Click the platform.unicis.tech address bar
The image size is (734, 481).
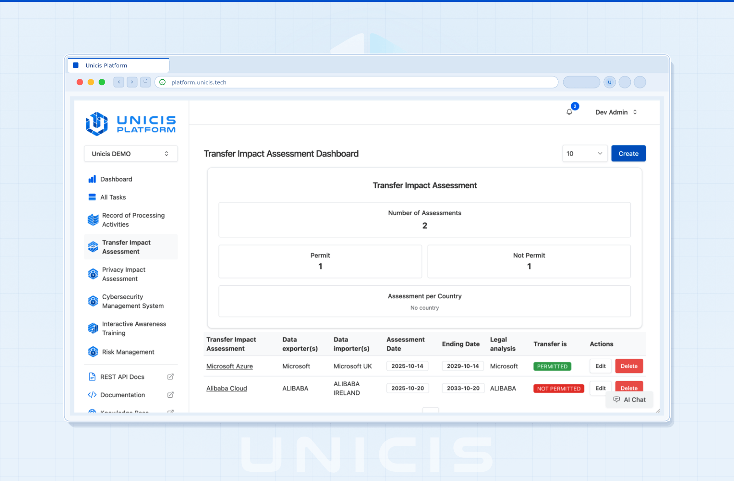[x=356, y=82]
